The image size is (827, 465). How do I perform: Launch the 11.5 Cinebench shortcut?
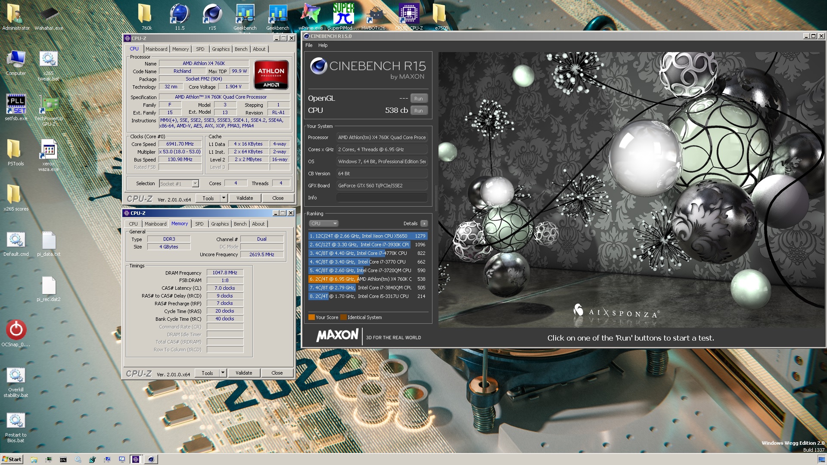point(180,16)
